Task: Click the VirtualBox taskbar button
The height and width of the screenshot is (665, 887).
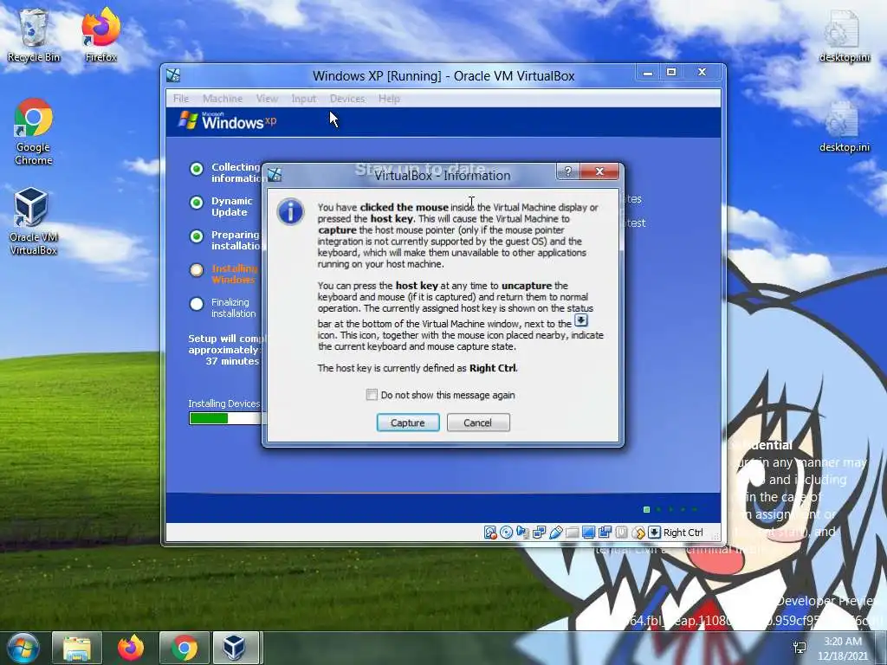Action: pyautogui.click(x=236, y=648)
